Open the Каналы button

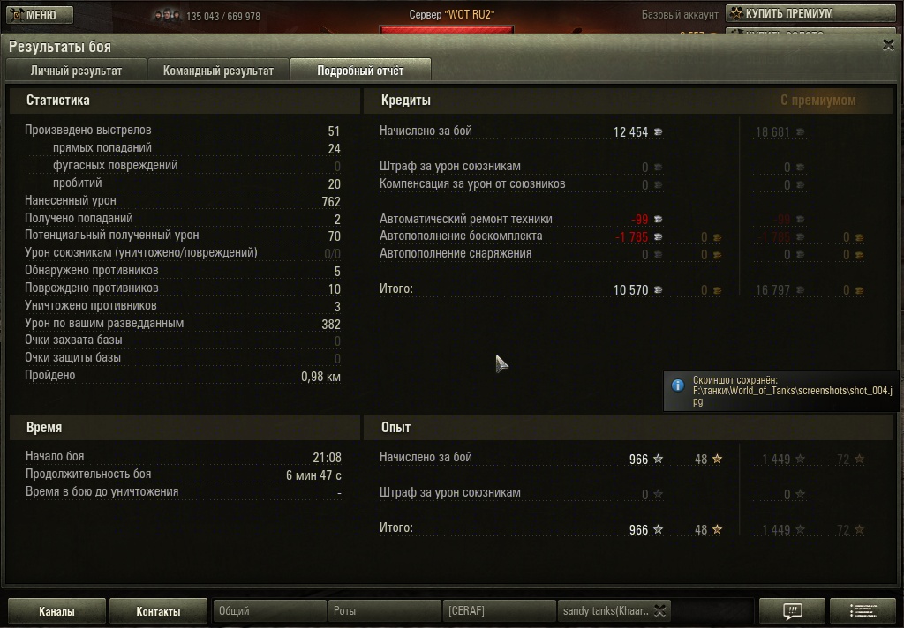56,611
